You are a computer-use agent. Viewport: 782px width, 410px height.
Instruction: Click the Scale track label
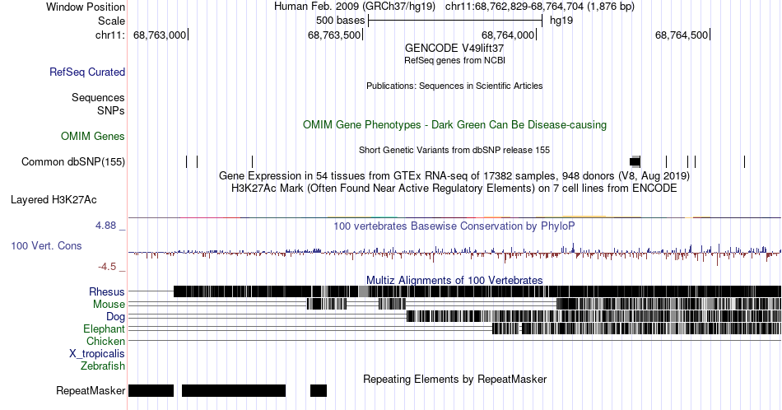pos(112,21)
